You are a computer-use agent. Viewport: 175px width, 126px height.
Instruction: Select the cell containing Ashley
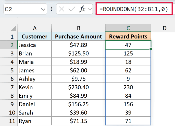pyautogui.click(x=35, y=79)
